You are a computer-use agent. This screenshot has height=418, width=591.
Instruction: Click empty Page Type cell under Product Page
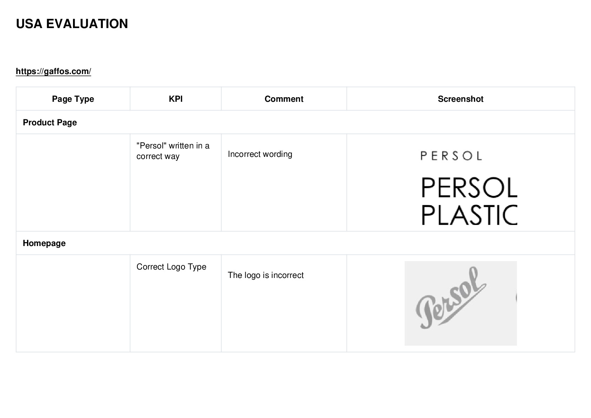[73, 183]
